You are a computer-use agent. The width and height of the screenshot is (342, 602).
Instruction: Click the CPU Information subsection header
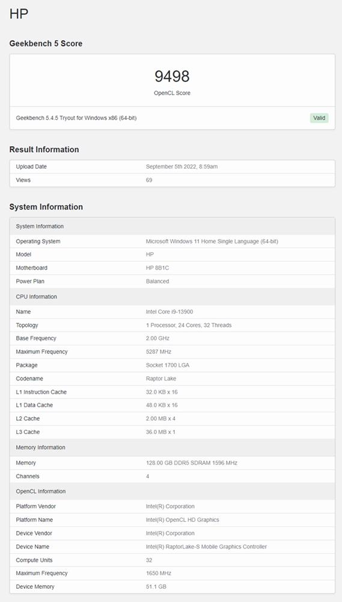point(172,297)
